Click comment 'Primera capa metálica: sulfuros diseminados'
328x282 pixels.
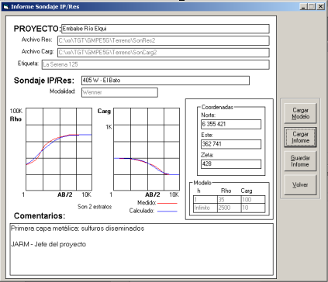(x=78, y=229)
